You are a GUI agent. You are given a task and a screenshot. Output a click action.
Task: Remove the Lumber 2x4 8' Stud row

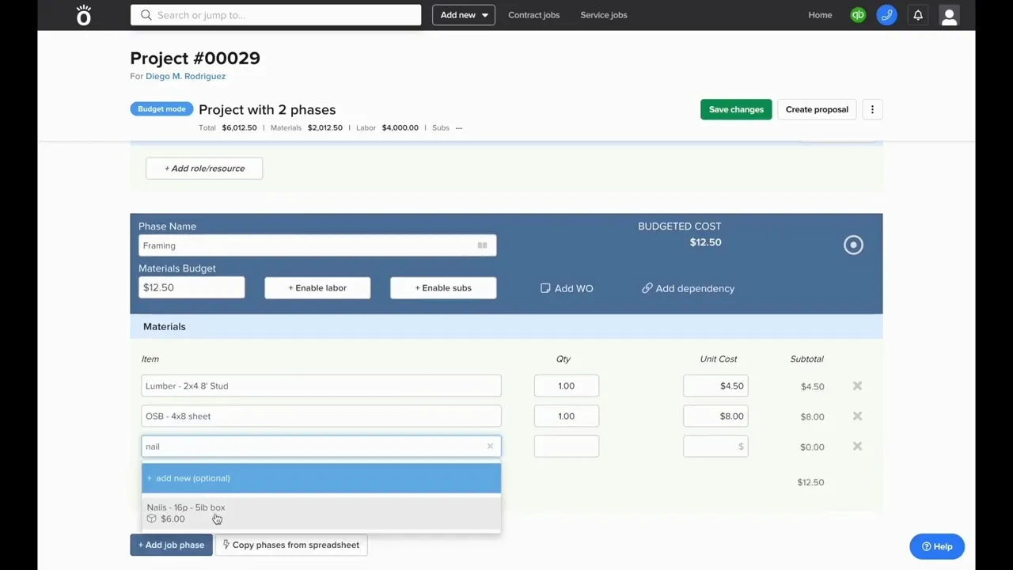pos(857,386)
